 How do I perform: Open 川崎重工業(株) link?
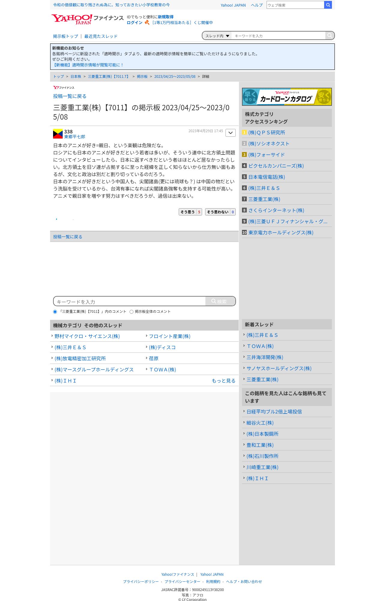[262, 467]
